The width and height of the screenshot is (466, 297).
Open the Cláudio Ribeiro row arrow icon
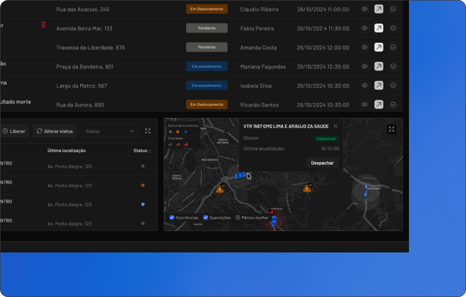[379, 9]
